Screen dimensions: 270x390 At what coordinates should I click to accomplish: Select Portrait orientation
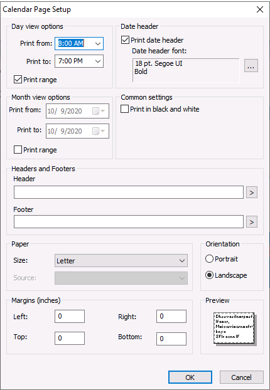pyautogui.click(x=209, y=259)
